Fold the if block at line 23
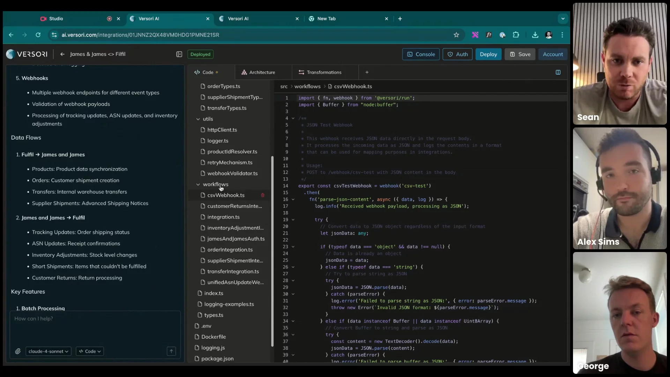 pyautogui.click(x=293, y=247)
